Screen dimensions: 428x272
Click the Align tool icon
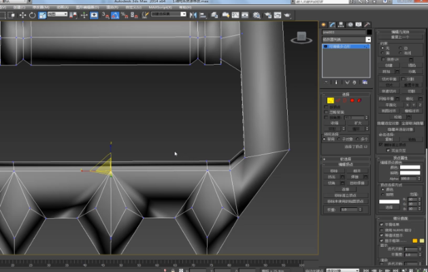click(203, 15)
